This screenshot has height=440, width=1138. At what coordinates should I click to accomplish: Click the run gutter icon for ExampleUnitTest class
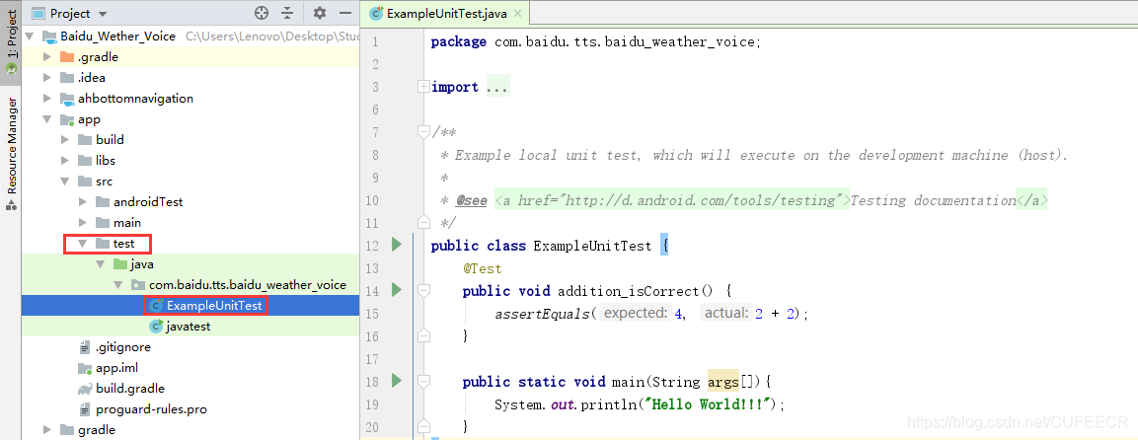(396, 245)
